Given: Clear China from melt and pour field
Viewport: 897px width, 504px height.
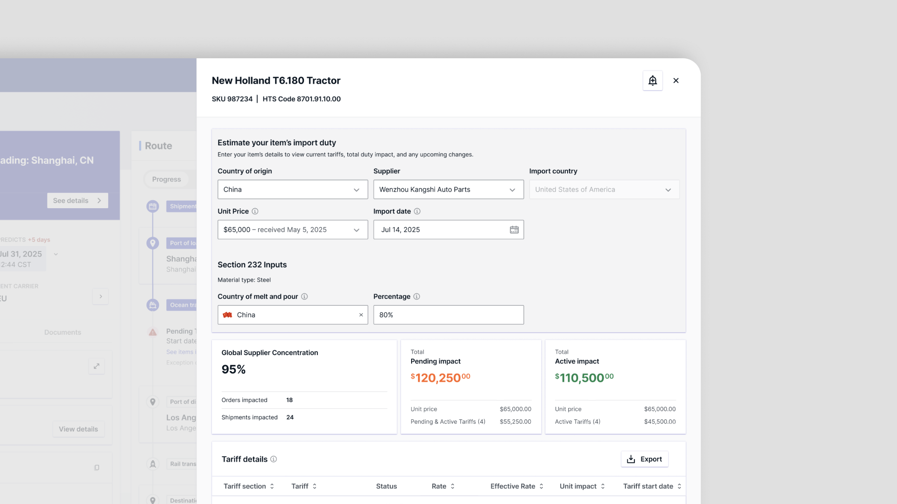Looking at the screenshot, I should [361, 315].
